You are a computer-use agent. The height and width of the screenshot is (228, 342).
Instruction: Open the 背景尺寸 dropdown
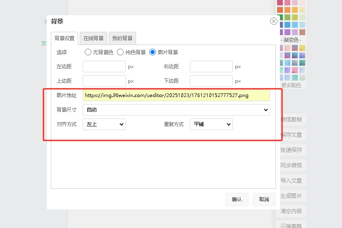coord(176,110)
